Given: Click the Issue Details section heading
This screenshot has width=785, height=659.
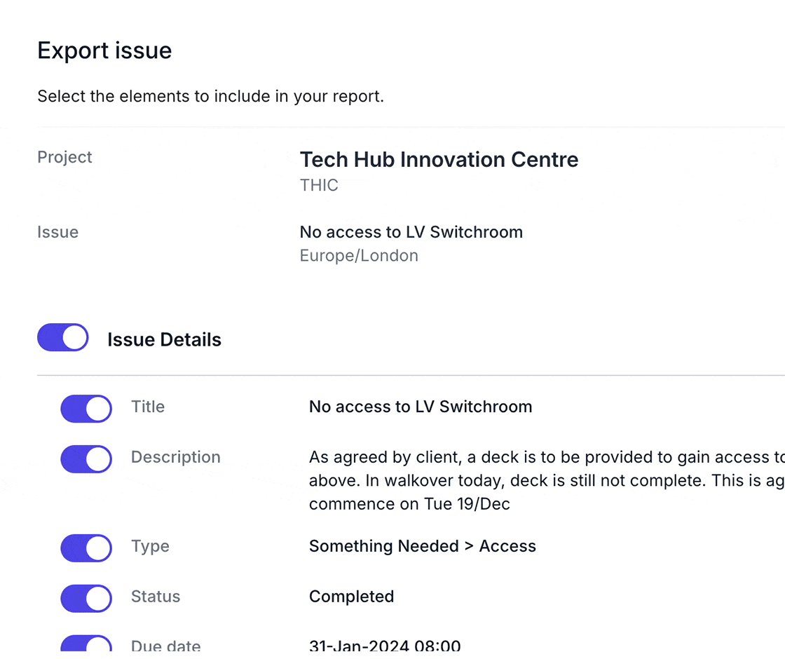Looking at the screenshot, I should point(164,340).
